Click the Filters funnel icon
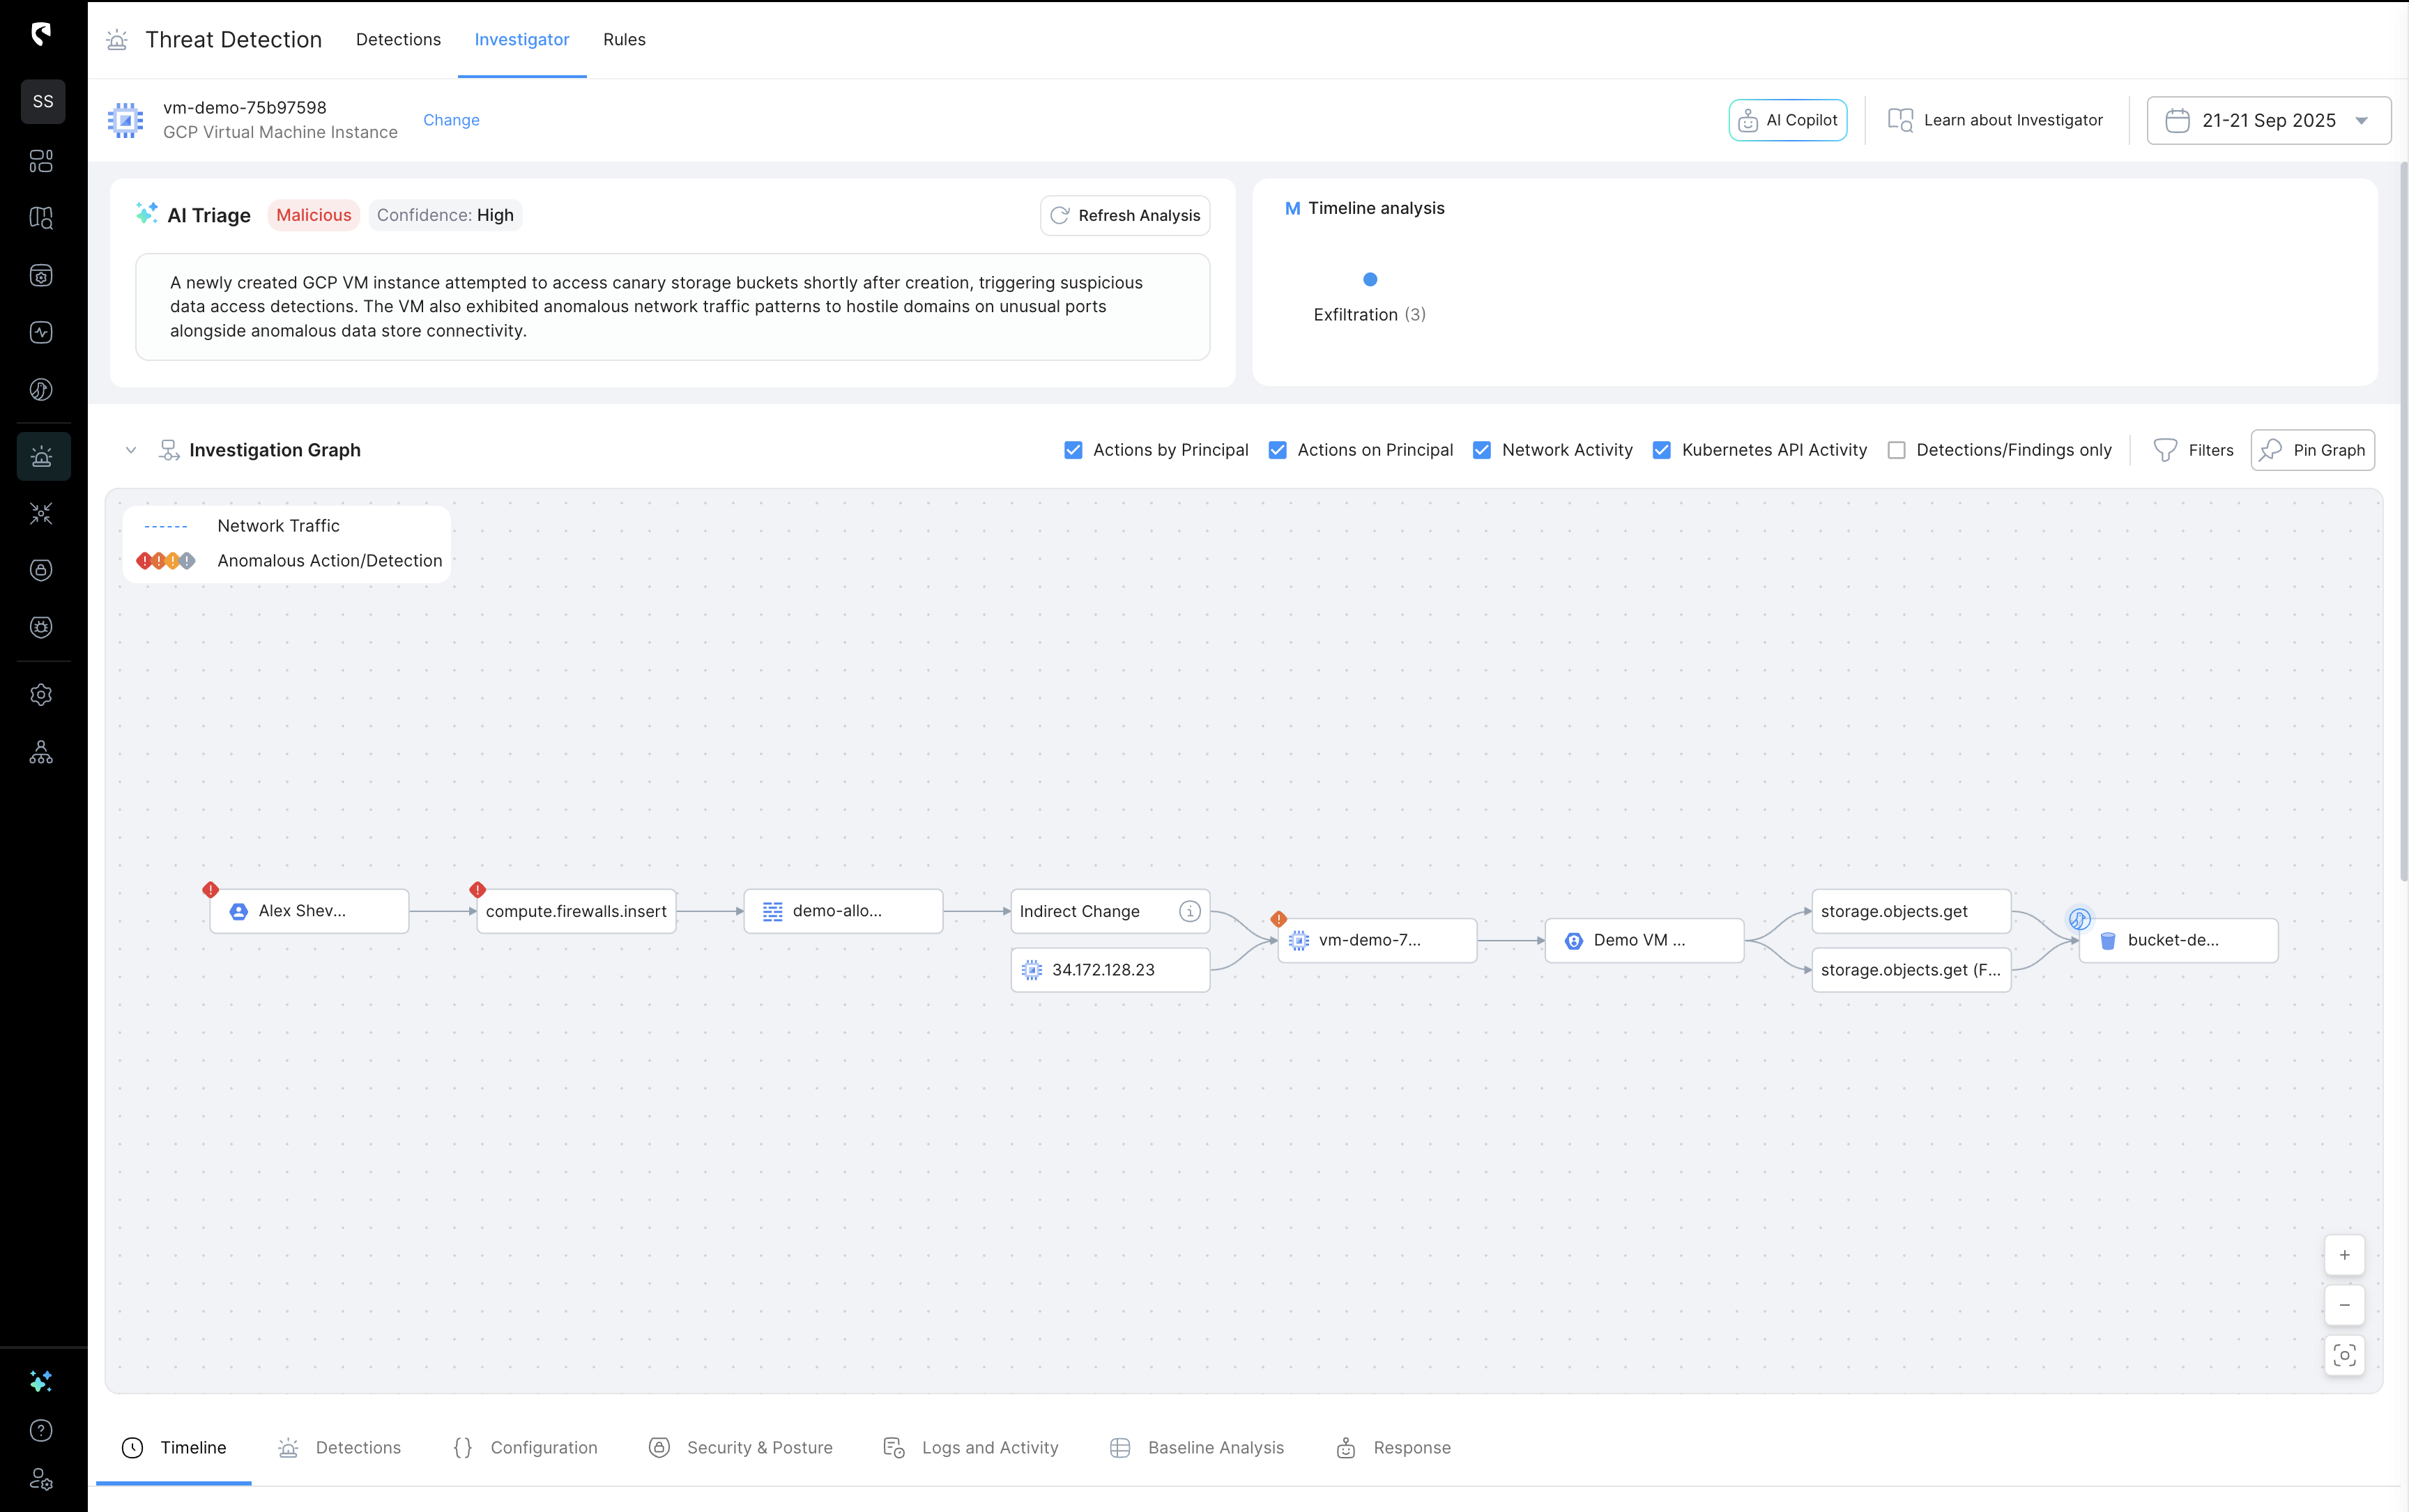Image resolution: width=2409 pixels, height=1512 pixels. 2166,450
